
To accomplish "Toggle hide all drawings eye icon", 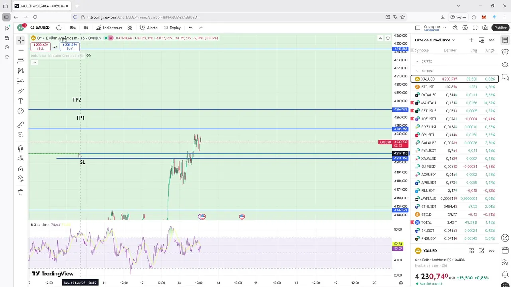I will click(20, 179).
